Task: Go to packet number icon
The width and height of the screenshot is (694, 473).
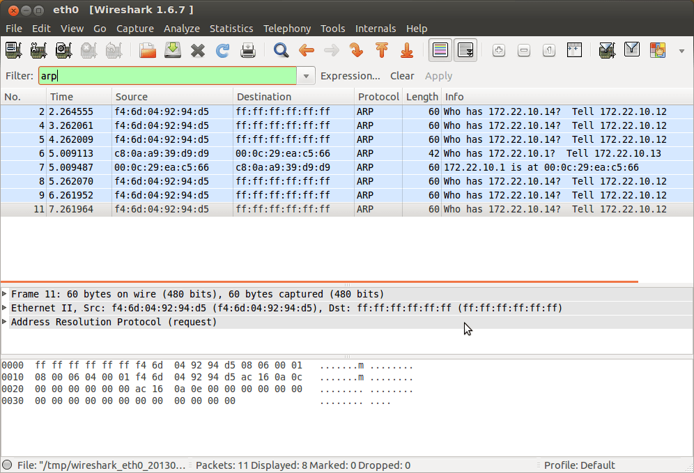Action: [x=356, y=50]
